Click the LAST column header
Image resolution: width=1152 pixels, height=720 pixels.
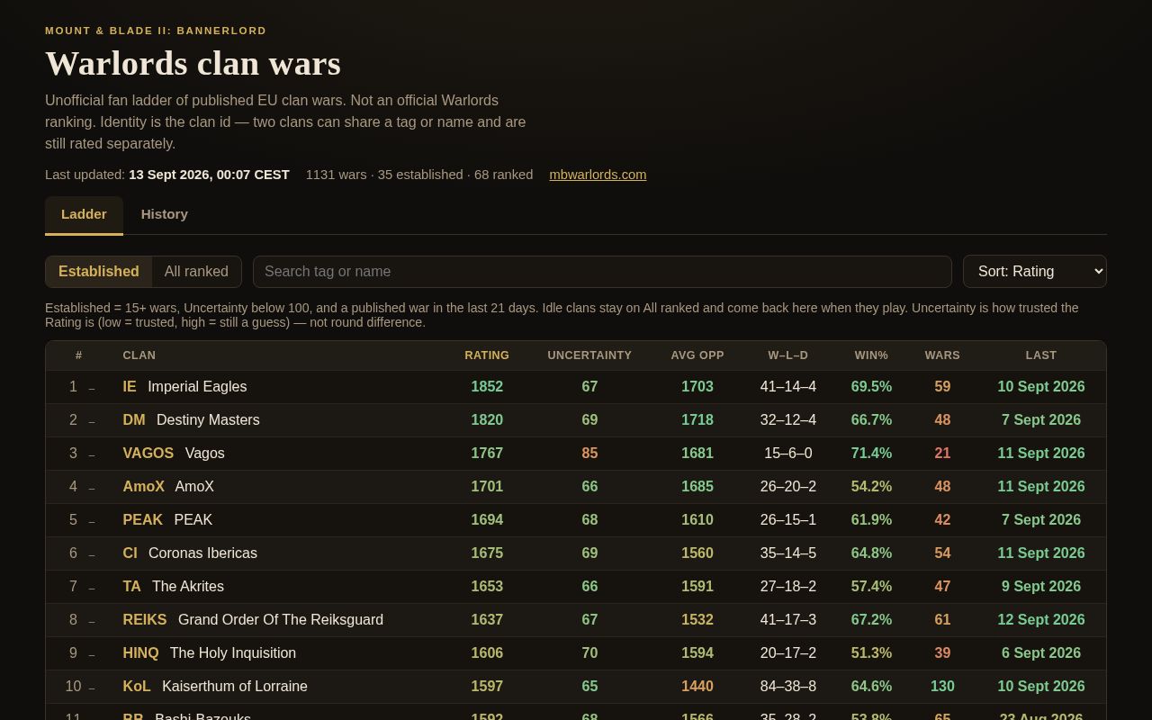coord(1041,355)
